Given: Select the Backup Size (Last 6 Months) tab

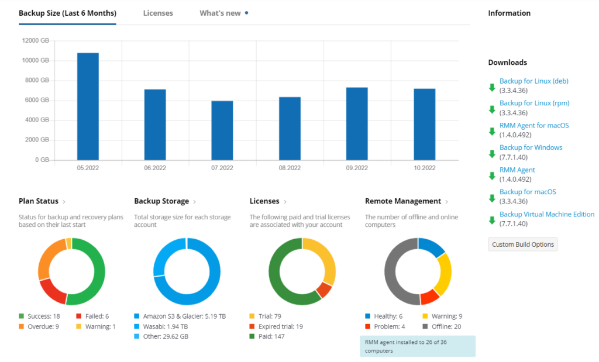Looking at the screenshot, I should click(x=67, y=12).
